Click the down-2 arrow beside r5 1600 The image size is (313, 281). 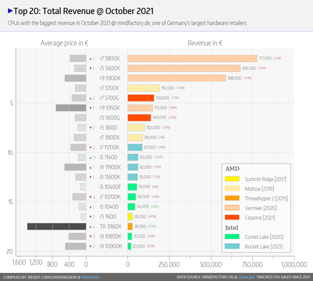91,217
